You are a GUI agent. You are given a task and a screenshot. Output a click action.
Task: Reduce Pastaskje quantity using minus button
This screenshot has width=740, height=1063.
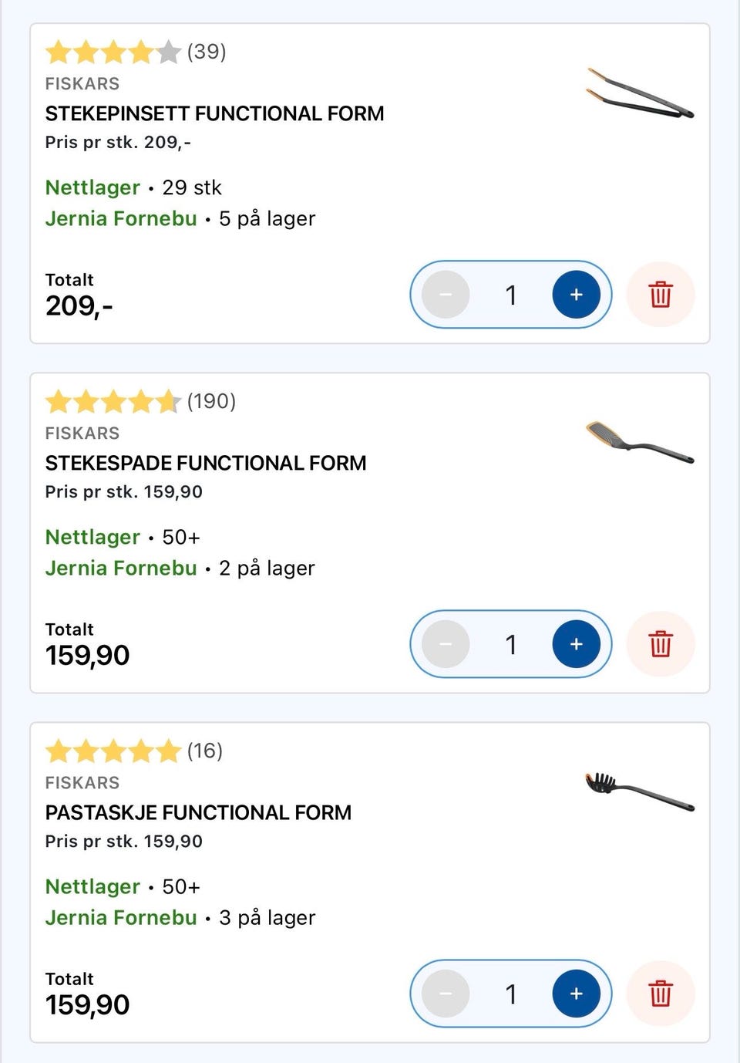coord(446,994)
